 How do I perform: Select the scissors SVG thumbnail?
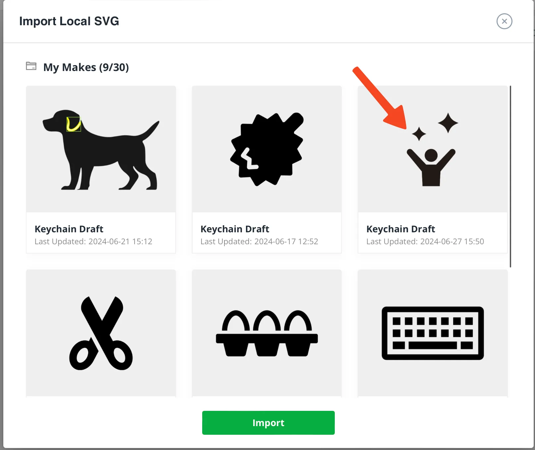(101, 333)
